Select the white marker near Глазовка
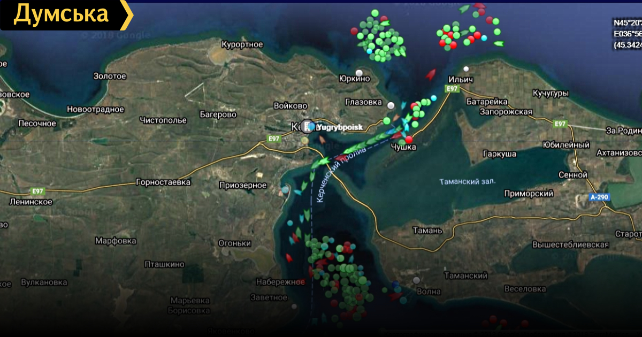 click(391, 105)
